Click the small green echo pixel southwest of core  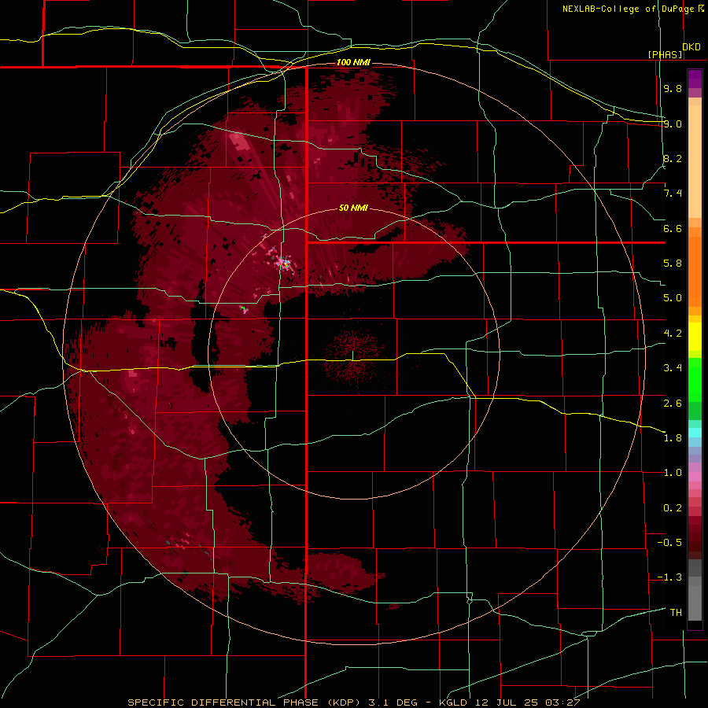(242, 308)
